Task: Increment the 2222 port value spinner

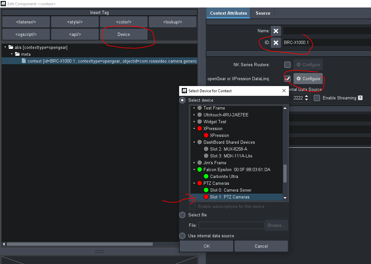Action: point(307,96)
